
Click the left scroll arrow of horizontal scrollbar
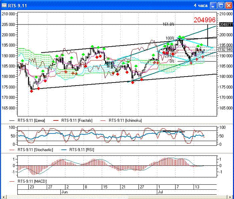[x=4, y=197]
